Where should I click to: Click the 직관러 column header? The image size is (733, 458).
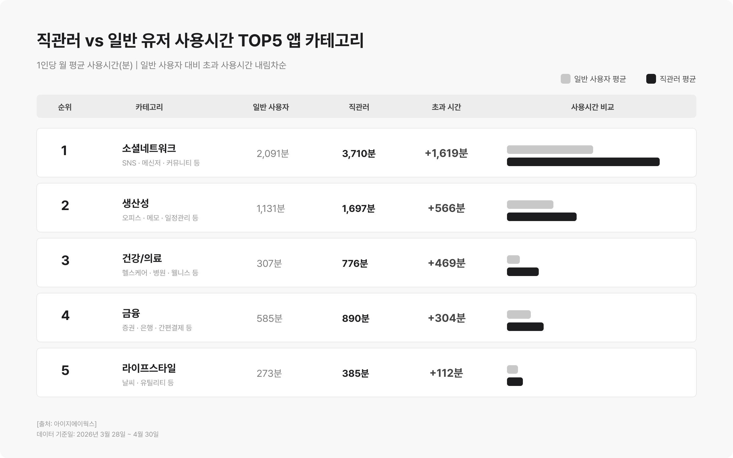click(x=359, y=107)
